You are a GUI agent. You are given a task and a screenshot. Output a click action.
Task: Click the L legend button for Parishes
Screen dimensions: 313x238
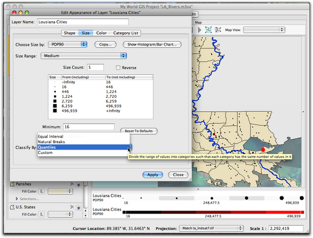42,191
